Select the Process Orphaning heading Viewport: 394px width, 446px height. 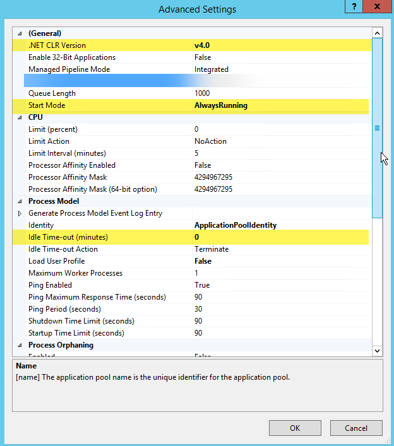61,345
